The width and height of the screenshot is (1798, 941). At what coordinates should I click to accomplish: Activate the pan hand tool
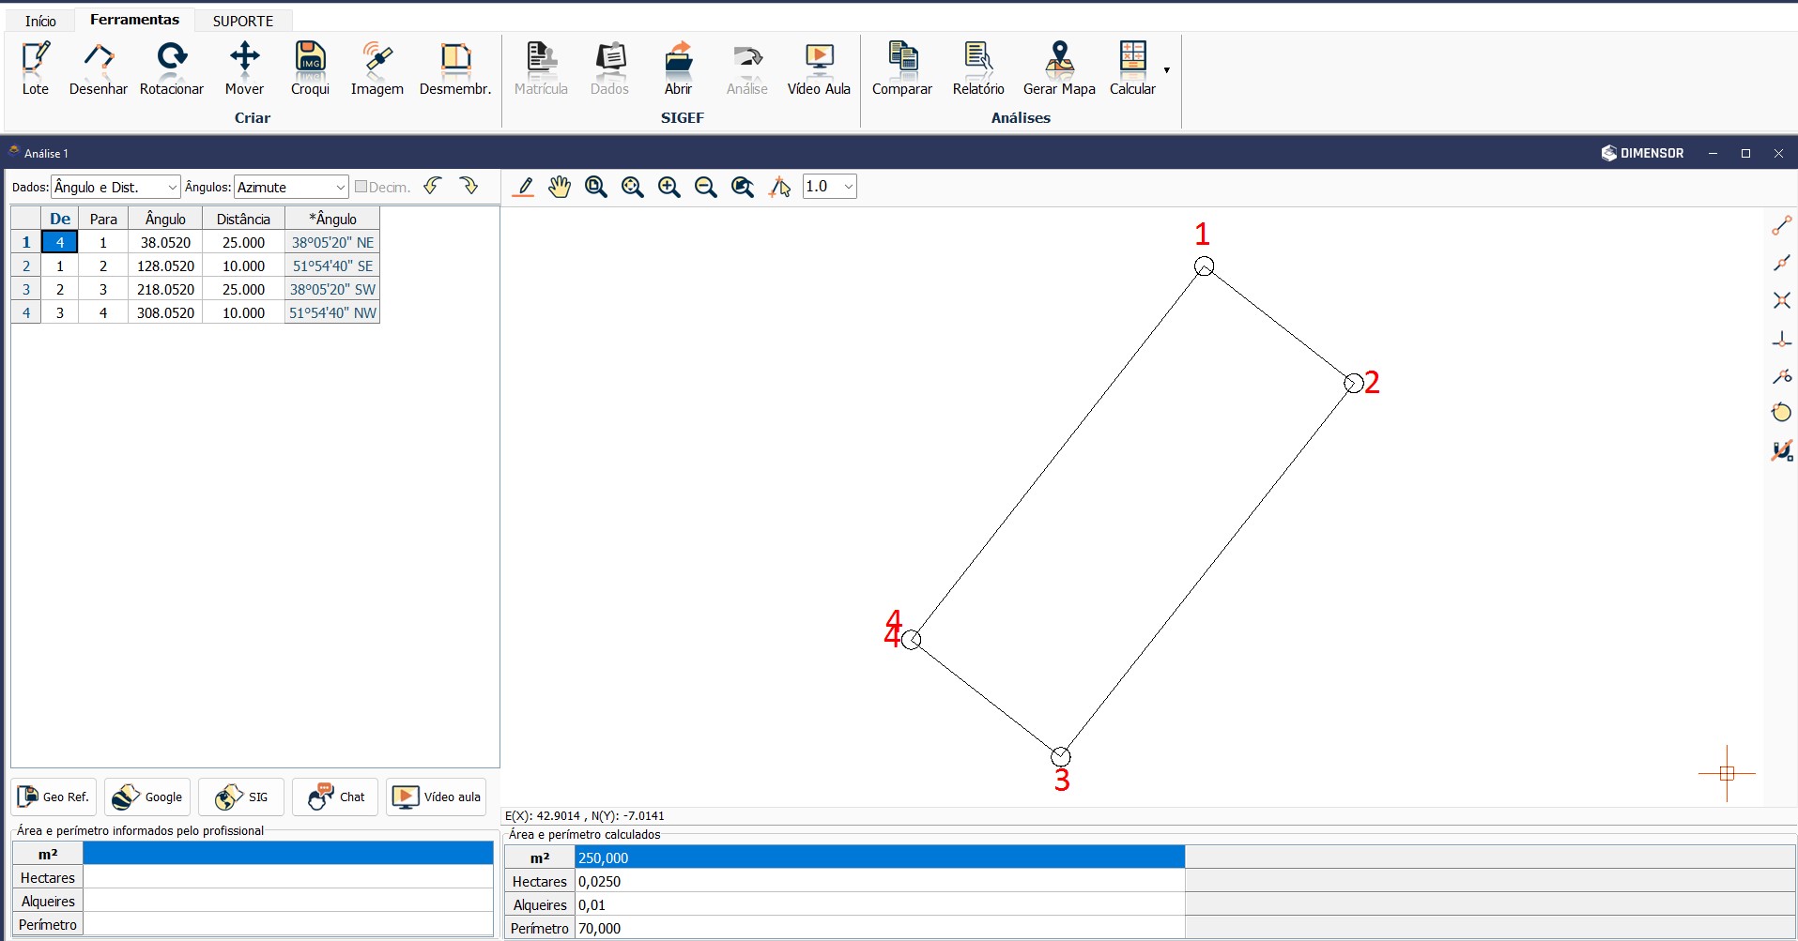point(560,187)
